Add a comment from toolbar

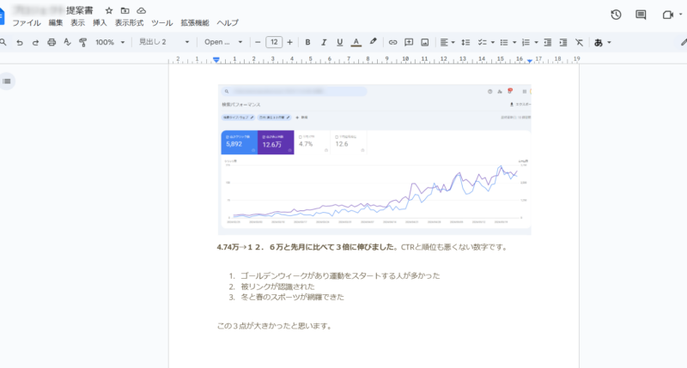click(x=409, y=42)
